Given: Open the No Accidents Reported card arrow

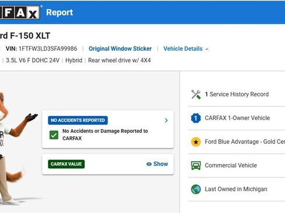Looking at the screenshot, I should [x=166, y=120].
